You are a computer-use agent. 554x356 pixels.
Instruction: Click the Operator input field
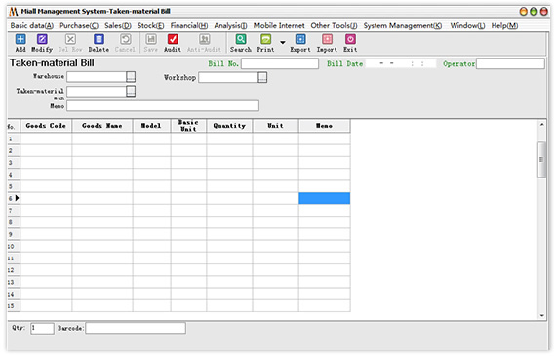click(x=510, y=64)
